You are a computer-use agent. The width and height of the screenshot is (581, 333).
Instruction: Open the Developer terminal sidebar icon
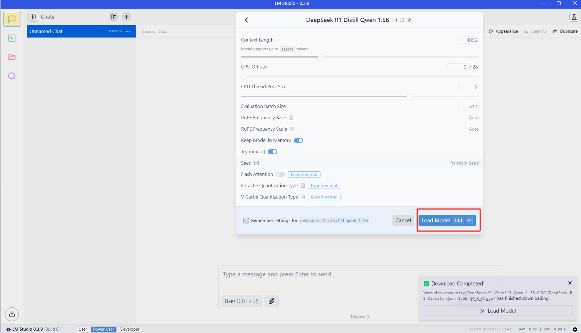click(12, 38)
